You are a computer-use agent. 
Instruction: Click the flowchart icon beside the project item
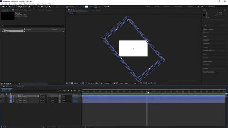[64, 31]
